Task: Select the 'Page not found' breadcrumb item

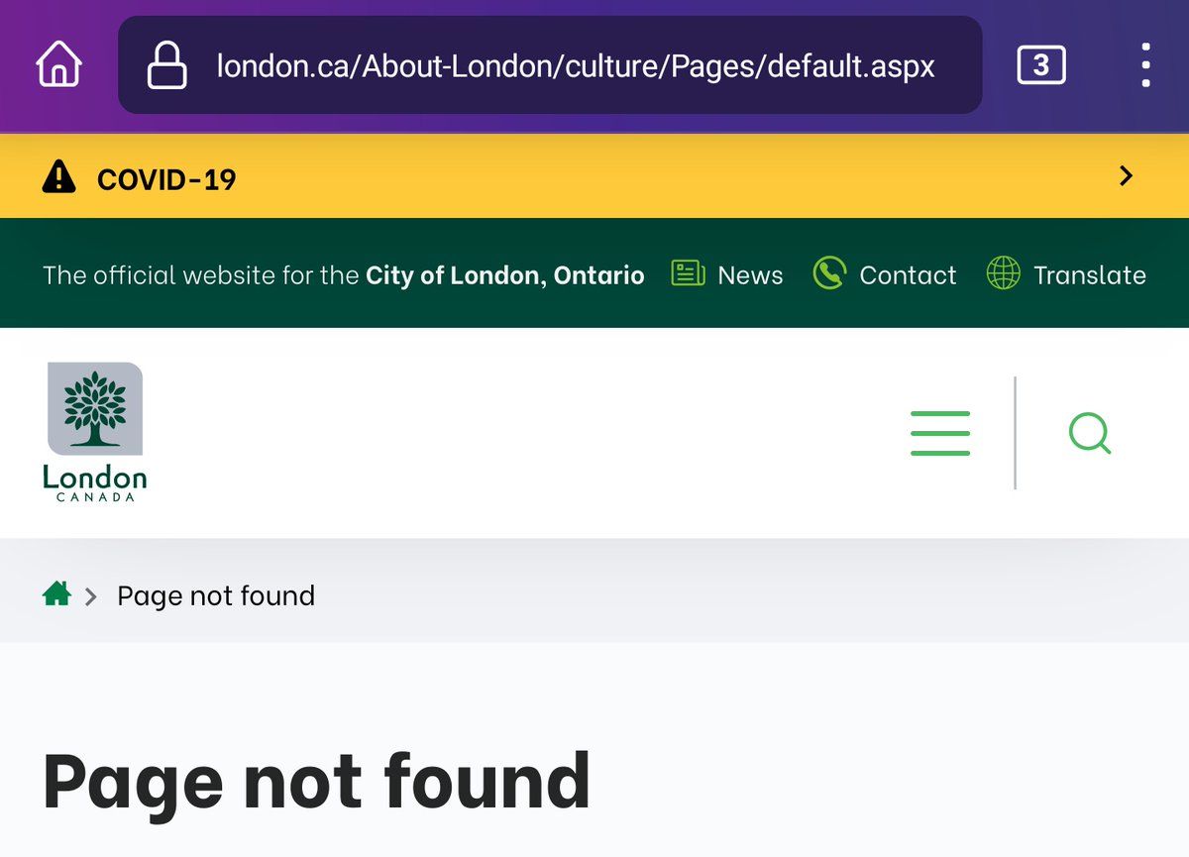Action: click(x=216, y=595)
